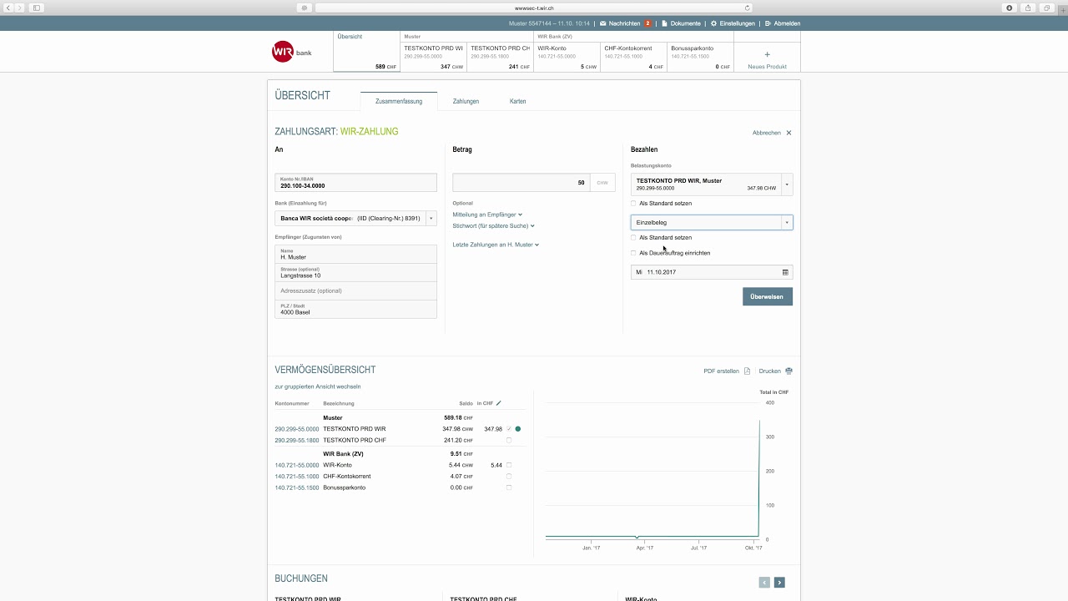Screen dimensions: 1068x601
Task: Check Als Standard setzen under Einzelbeleg
Action: pos(633,238)
